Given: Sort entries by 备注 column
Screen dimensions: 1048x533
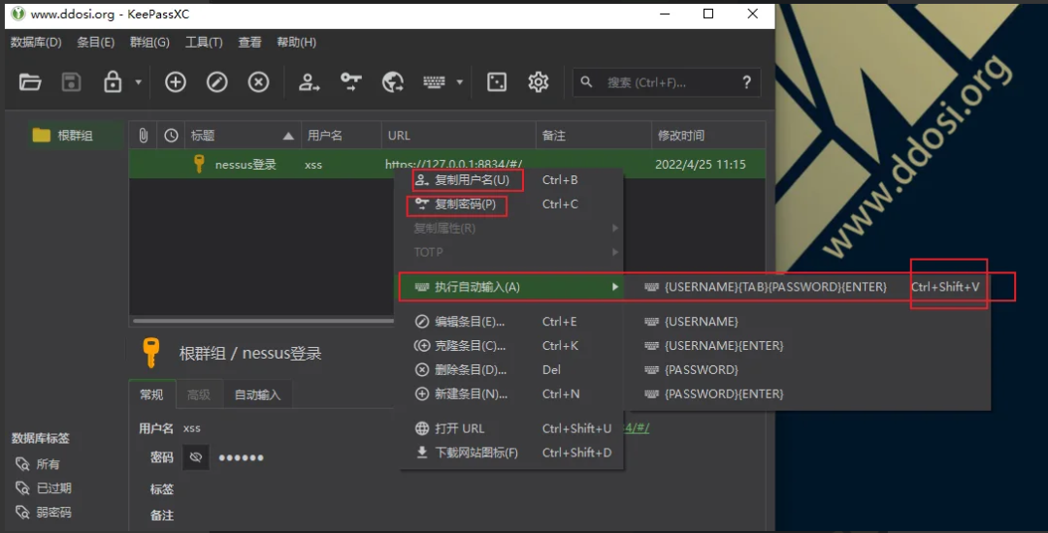Looking at the screenshot, I should [x=594, y=136].
